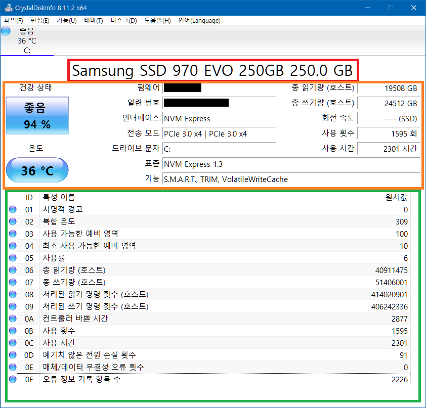Viewport: 426px width, 408px height.
Task: Click the status orb for attribute 0D
Action: (x=13, y=355)
